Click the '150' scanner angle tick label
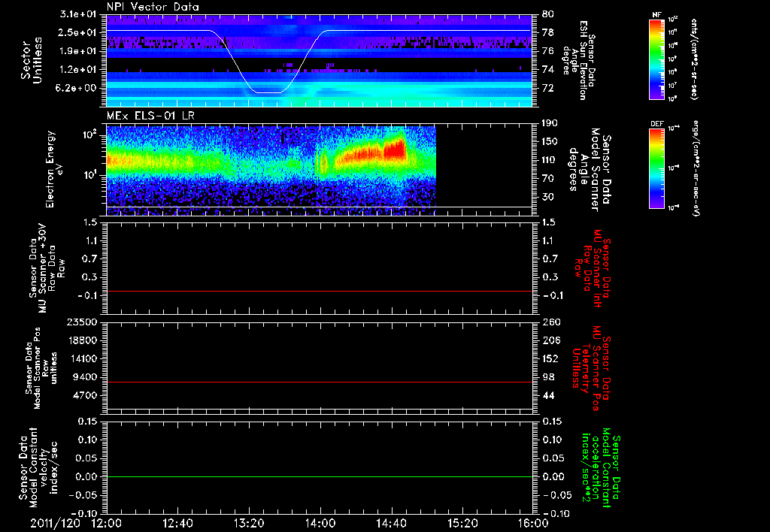770x532 pixels. [x=550, y=141]
